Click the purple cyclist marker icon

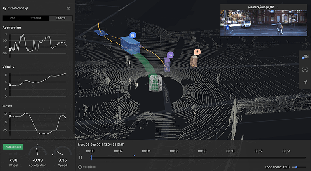coord(170,54)
